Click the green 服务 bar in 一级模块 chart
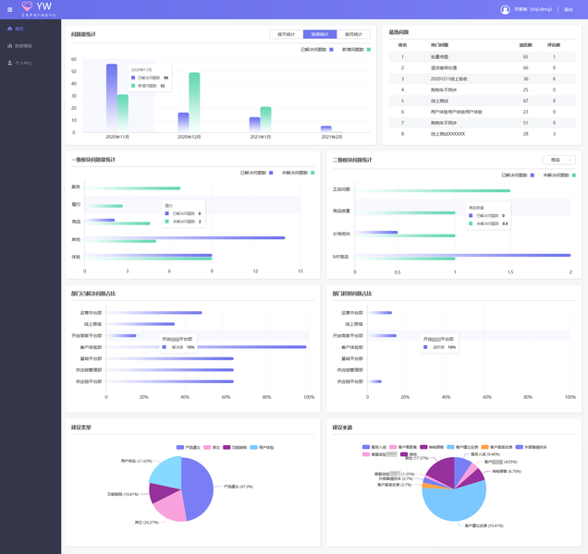The width and height of the screenshot is (588, 554). (x=133, y=188)
